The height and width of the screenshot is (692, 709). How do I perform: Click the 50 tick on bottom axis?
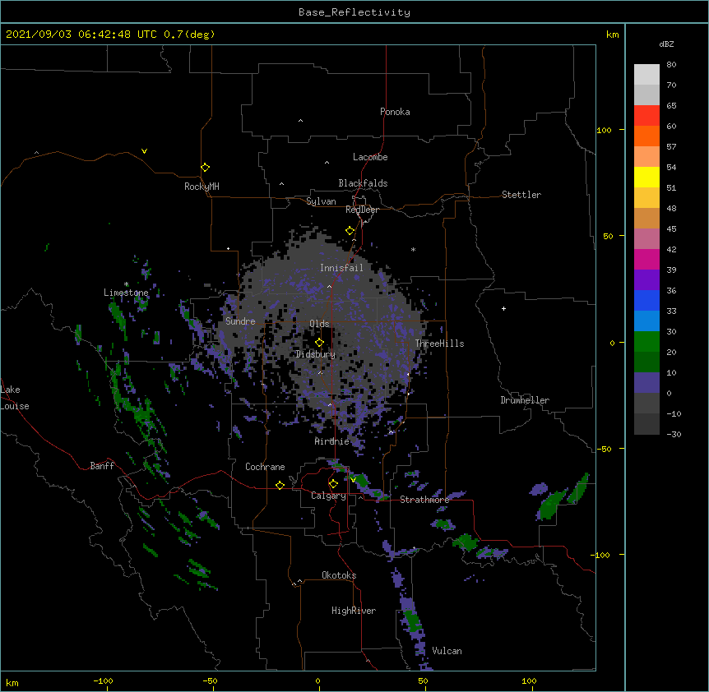point(423,680)
